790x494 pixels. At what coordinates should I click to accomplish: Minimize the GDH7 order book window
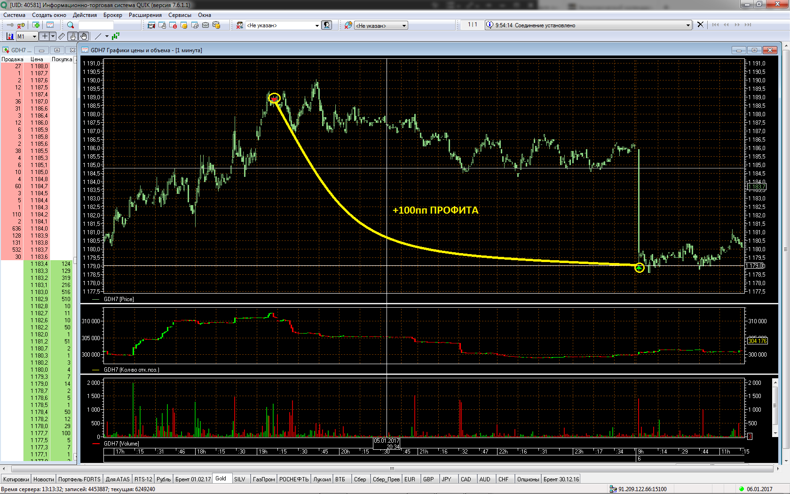pyautogui.click(x=41, y=50)
